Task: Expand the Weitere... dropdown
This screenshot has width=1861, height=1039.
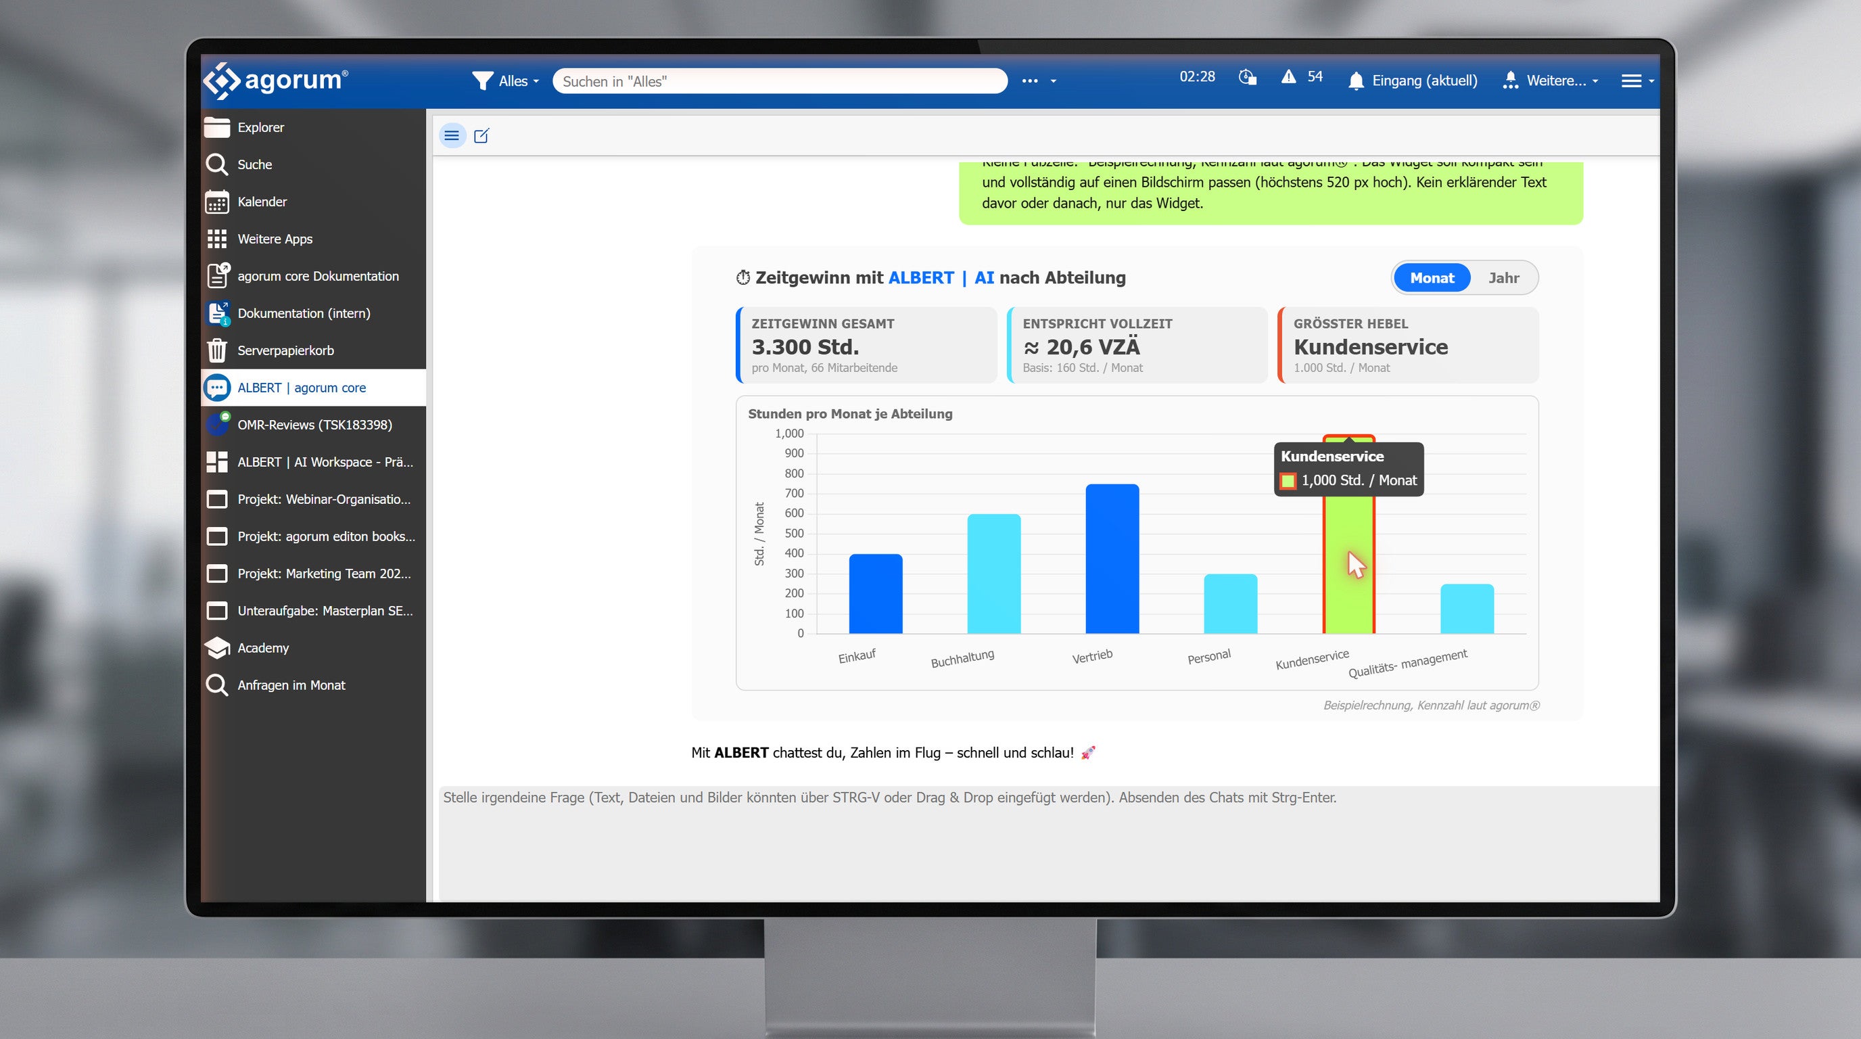Action: tap(1562, 81)
